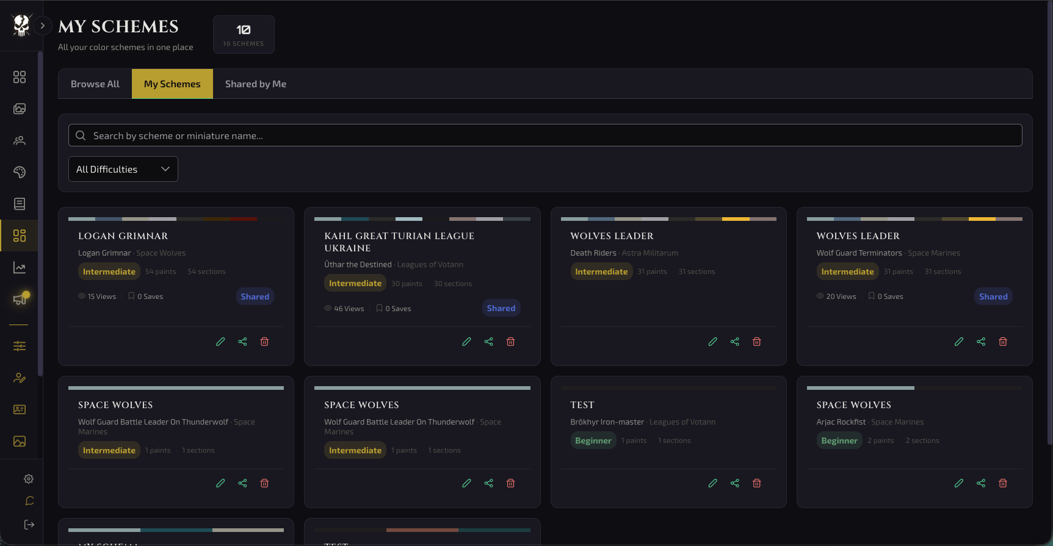Viewport: 1053px width, 546px height.
Task: Edit the Logan Grimnar scheme
Action: [220, 342]
